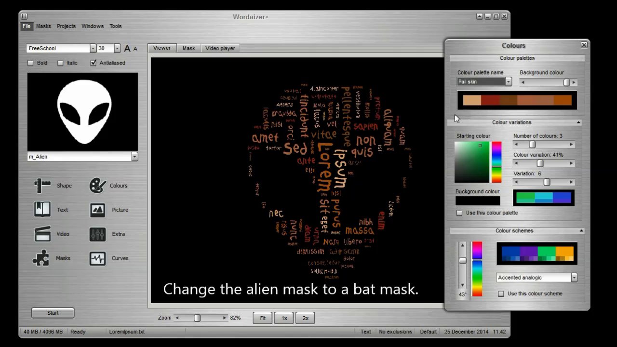
Task: Disable the Antialiased checkbox
Action: pos(94,63)
